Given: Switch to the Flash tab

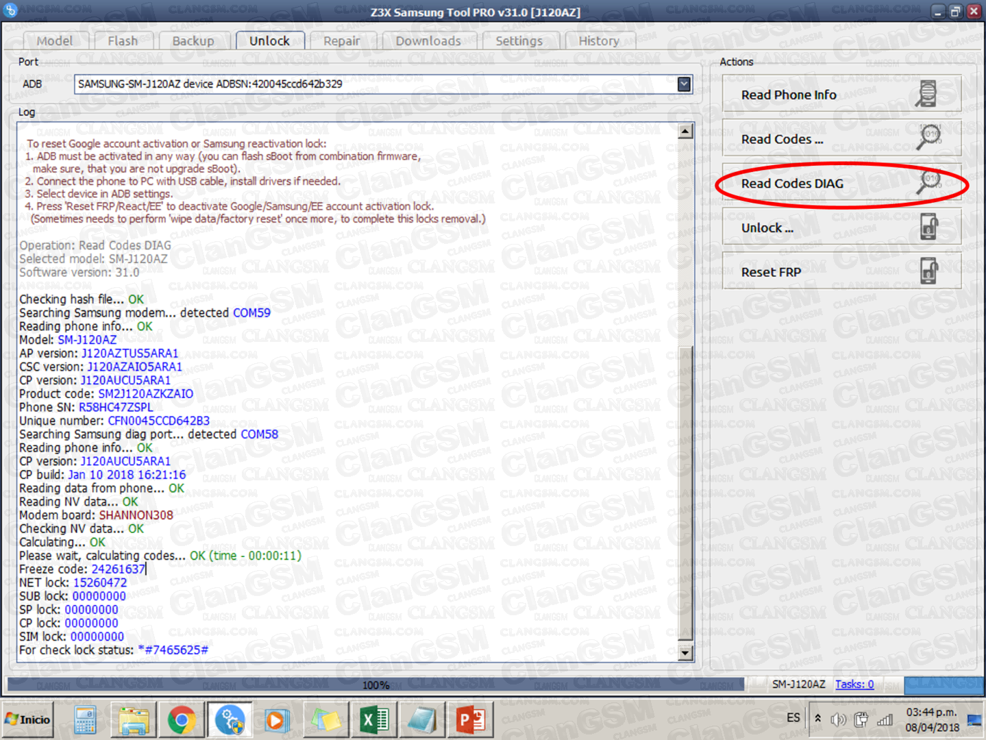Looking at the screenshot, I should (123, 41).
